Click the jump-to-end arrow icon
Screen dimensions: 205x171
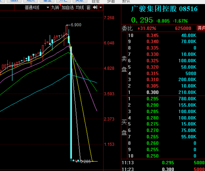95,7
